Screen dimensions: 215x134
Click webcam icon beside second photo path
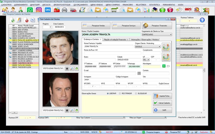point(67,110)
